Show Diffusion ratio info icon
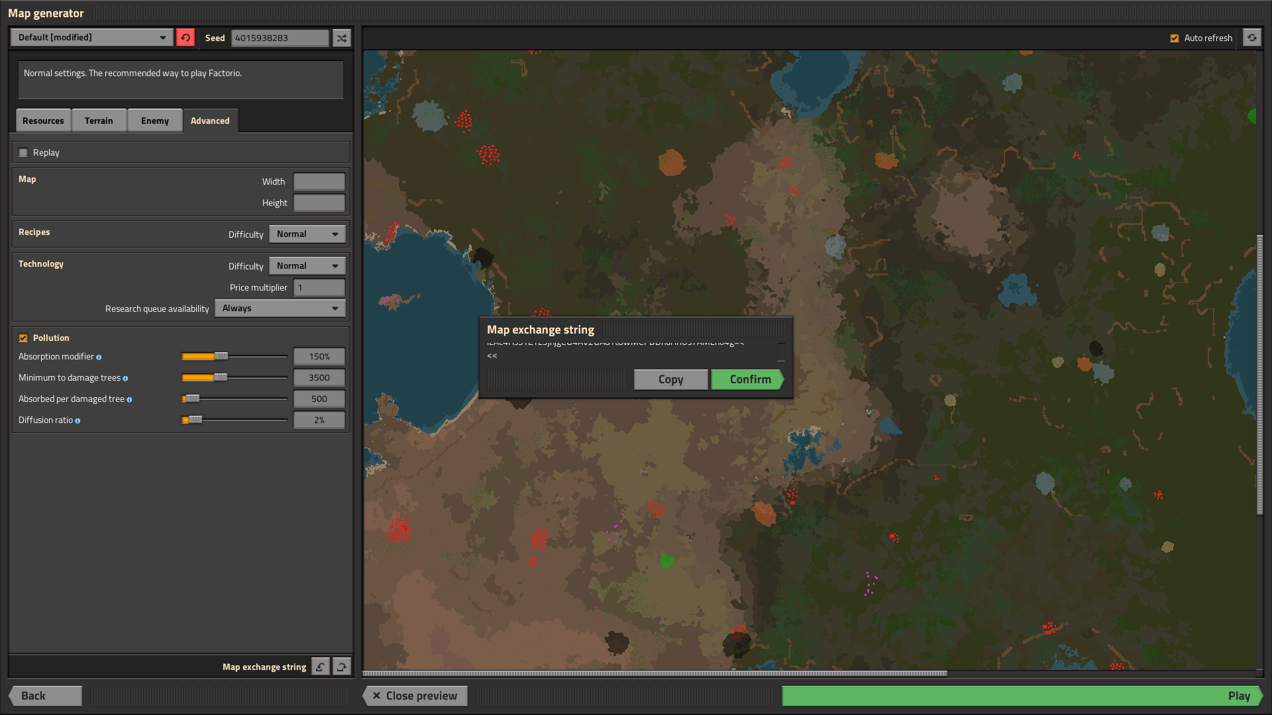Image resolution: width=1272 pixels, height=715 pixels. pos(78,421)
